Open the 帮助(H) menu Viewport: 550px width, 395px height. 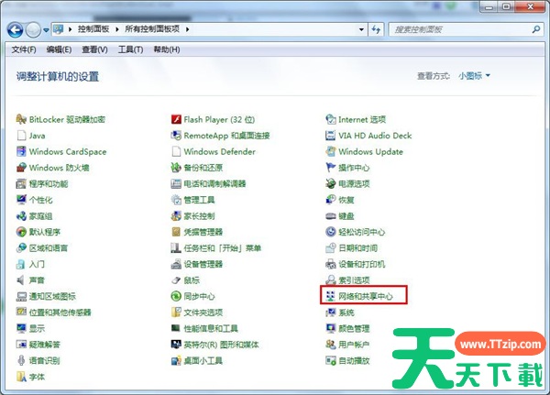click(x=167, y=49)
